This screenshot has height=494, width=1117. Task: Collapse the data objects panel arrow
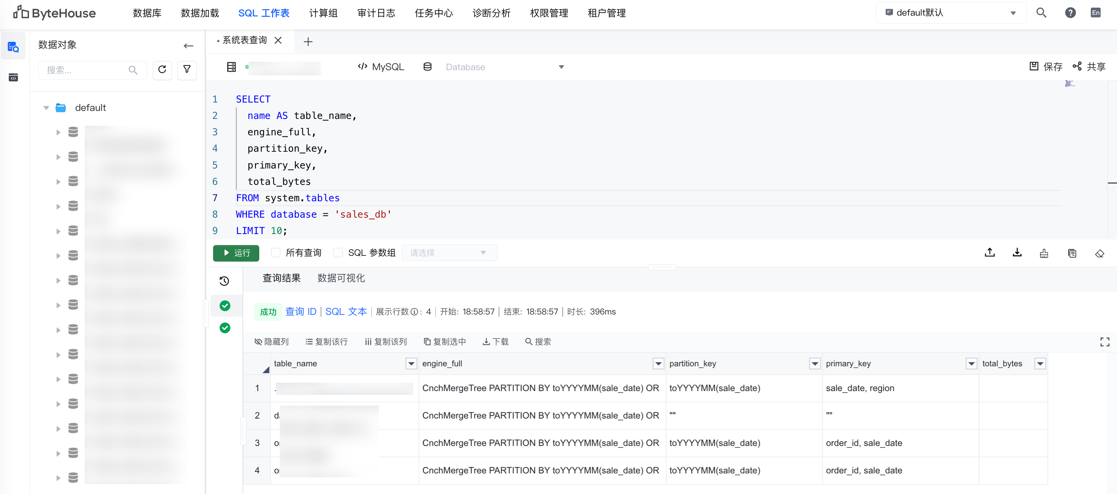coord(188,45)
